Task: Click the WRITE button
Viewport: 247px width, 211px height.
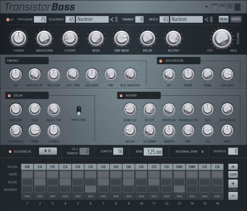Action: click(x=236, y=19)
